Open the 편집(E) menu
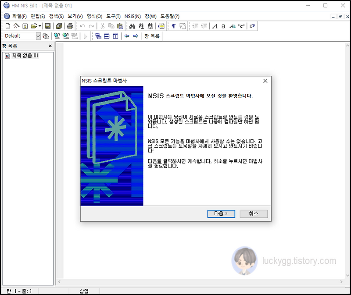351x295 pixels. pyautogui.click(x=38, y=16)
